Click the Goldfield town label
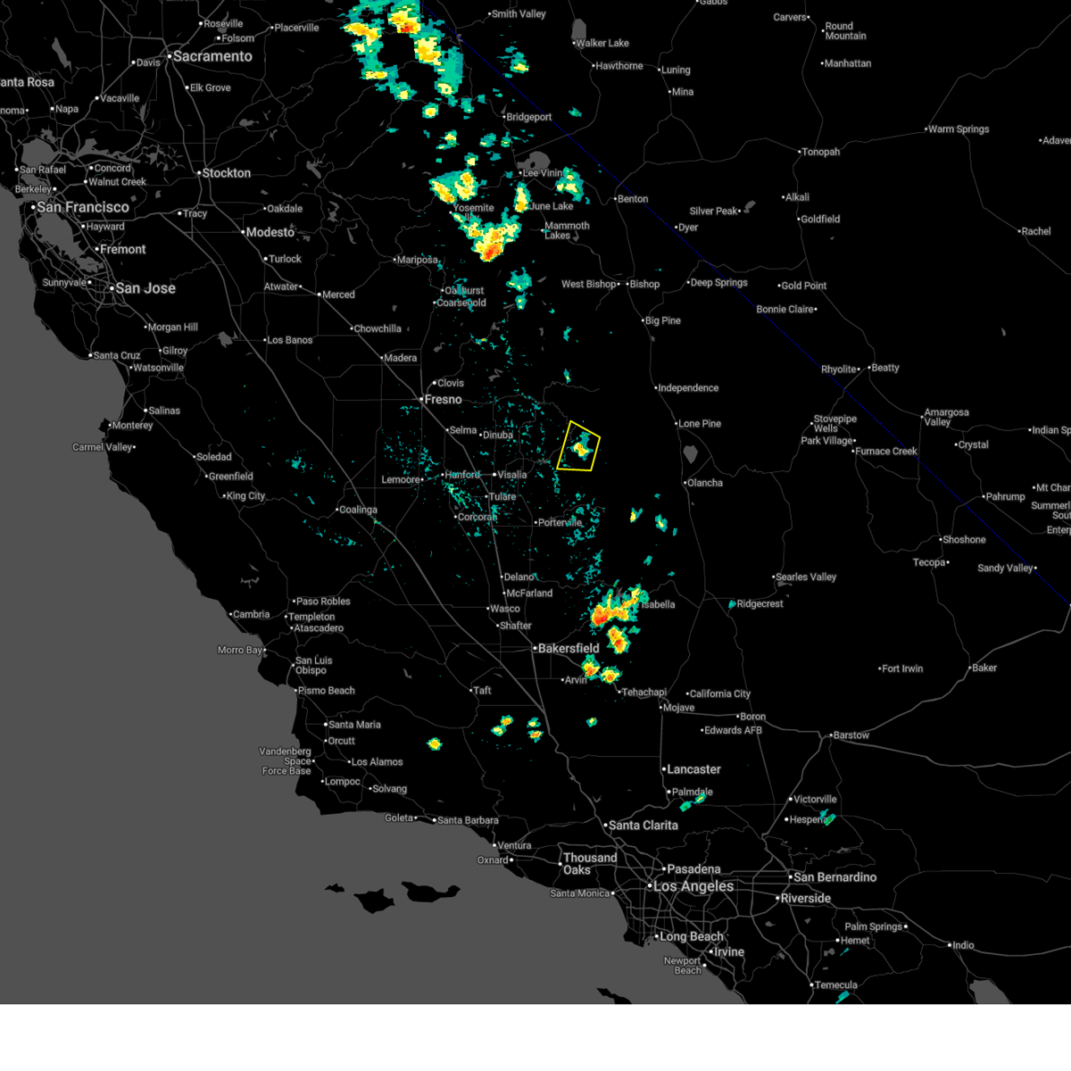The width and height of the screenshot is (1071, 1071). (820, 219)
